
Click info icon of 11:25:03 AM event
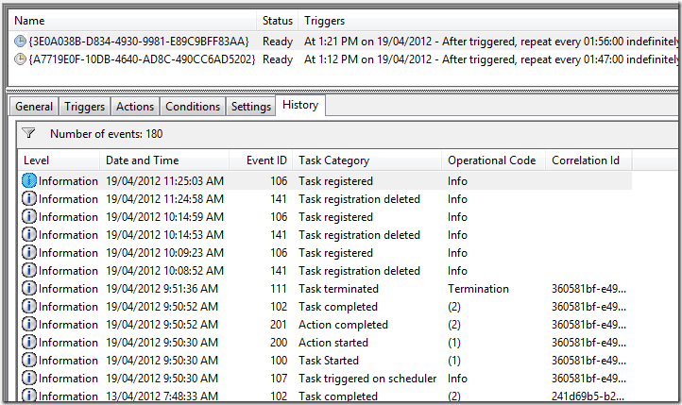(29, 181)
